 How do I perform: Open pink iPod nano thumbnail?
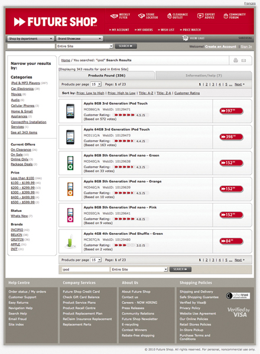pyautogui.click(x=70, y=215)
